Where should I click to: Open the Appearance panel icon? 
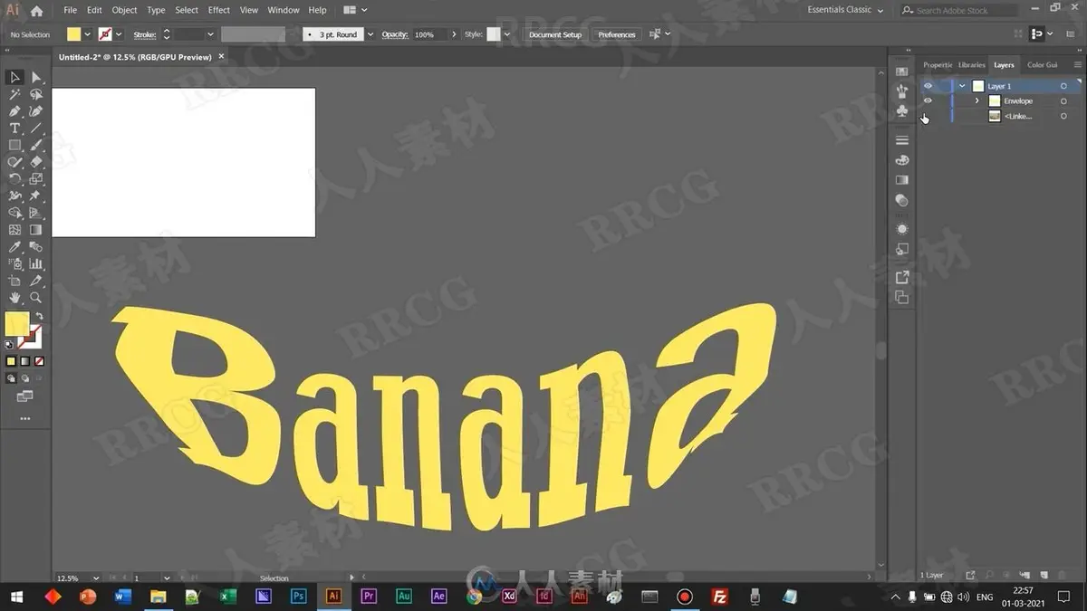[901, 229]
